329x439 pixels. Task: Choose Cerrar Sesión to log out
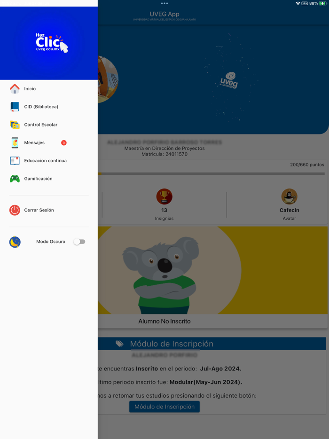click(49, 210)
